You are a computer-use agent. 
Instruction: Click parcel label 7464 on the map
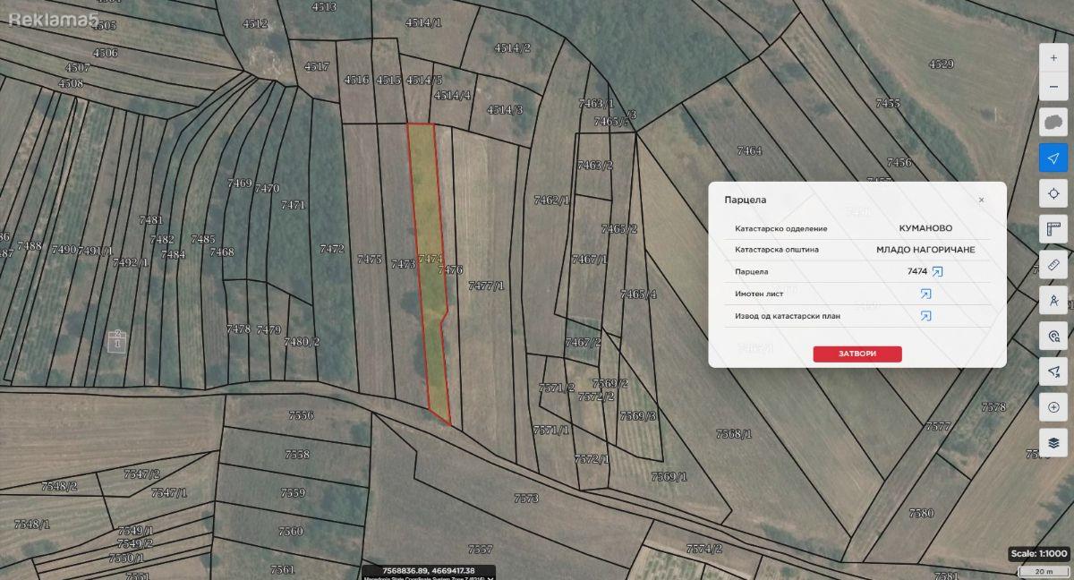pyautogui.click(x=749, y=150)
